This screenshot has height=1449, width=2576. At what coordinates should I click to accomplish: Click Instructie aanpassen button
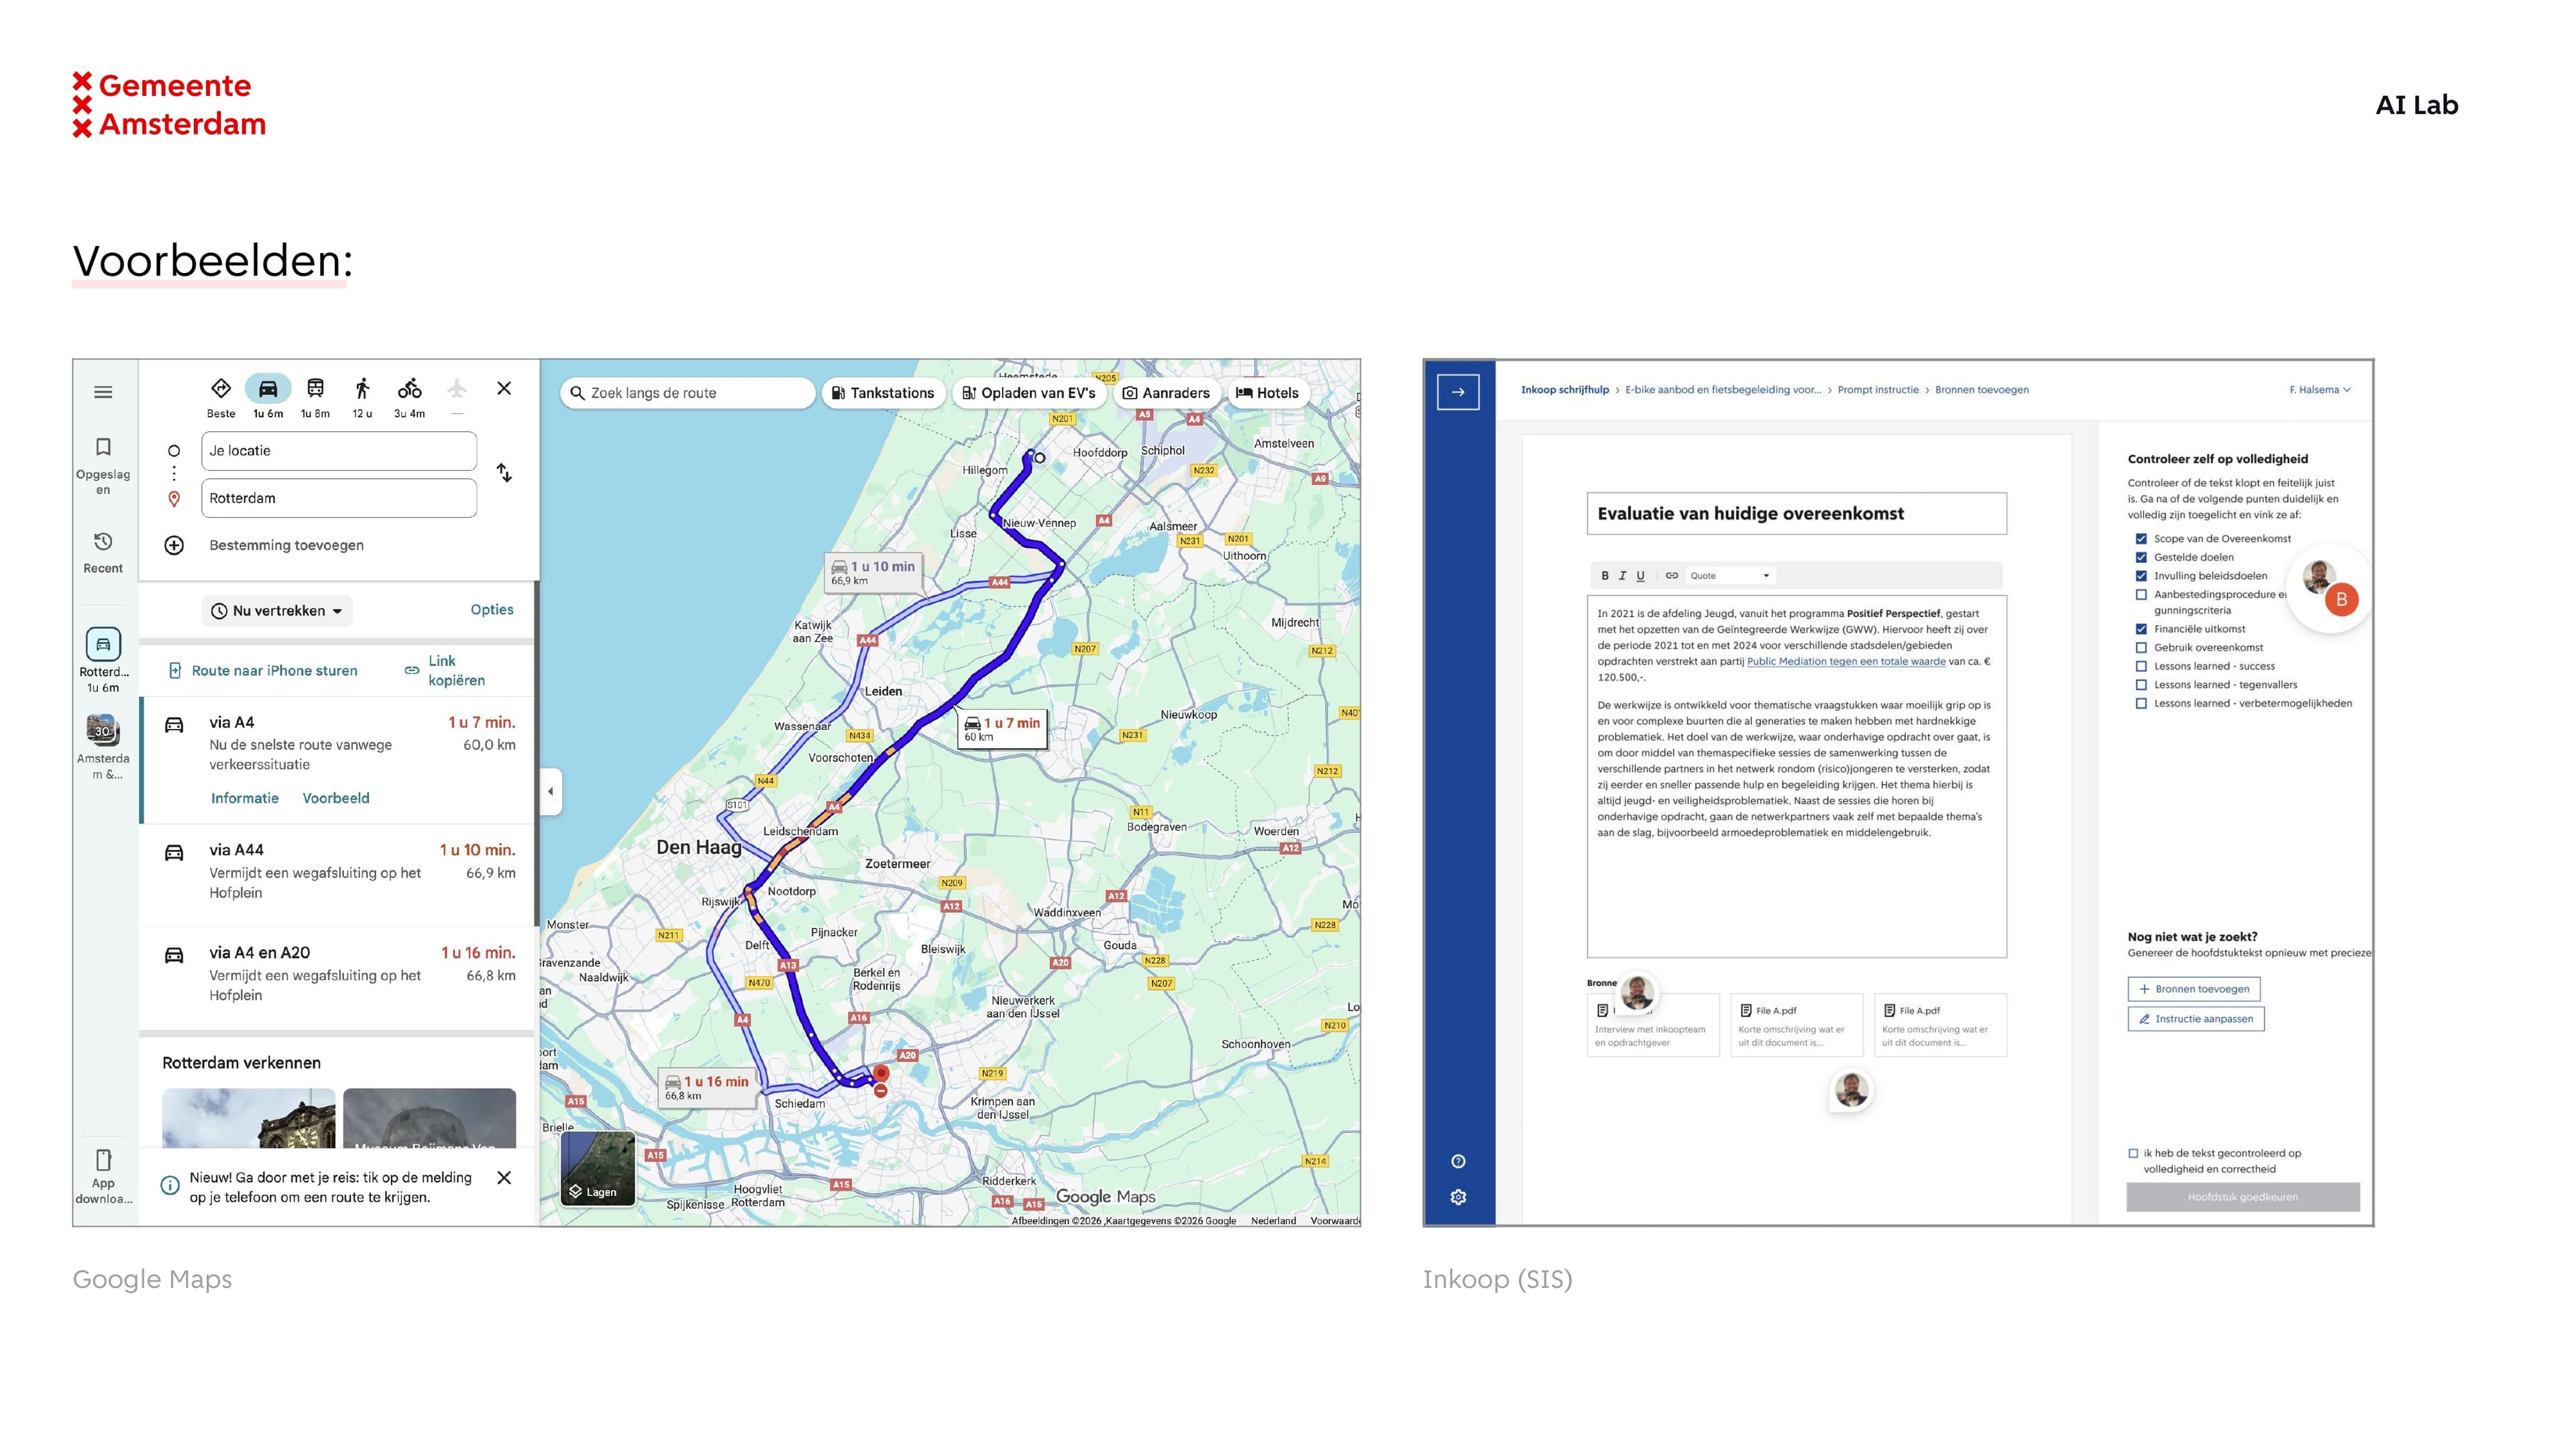pyautogui.click(x=2196, y=1019)
